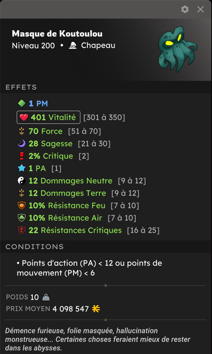
Task: Click the purple moon Sagesse icon
Action: [x=22, y=143]
